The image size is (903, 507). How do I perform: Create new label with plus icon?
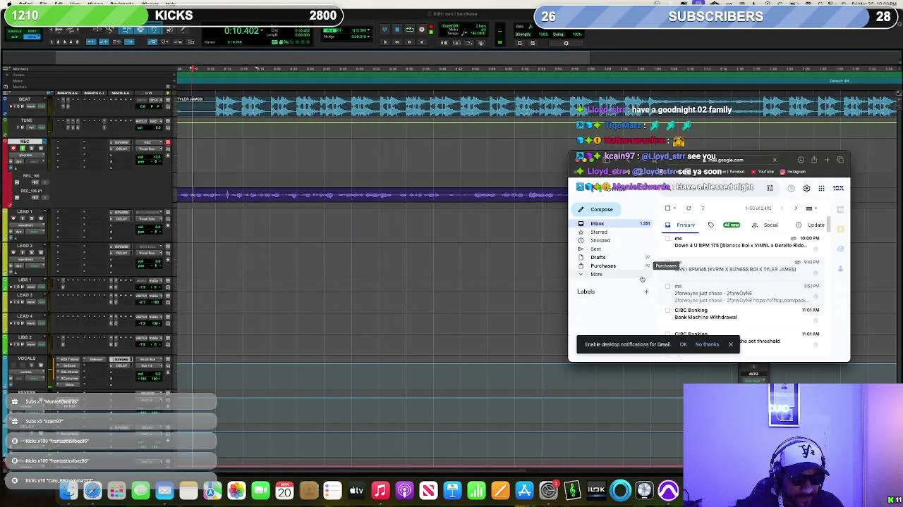(646, 292)
